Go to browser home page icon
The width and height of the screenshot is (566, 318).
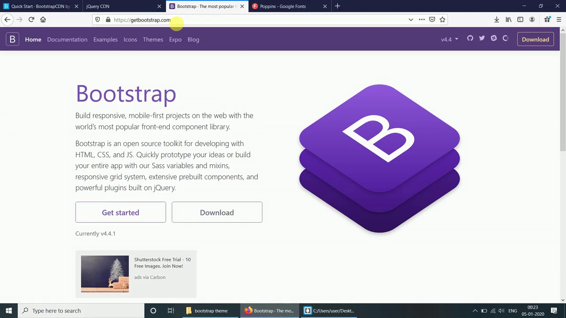(x=43, y=19)
